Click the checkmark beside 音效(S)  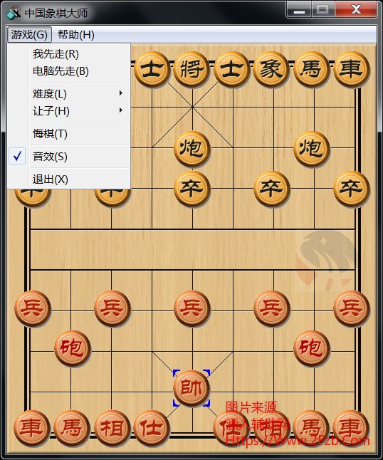(17, 156)
